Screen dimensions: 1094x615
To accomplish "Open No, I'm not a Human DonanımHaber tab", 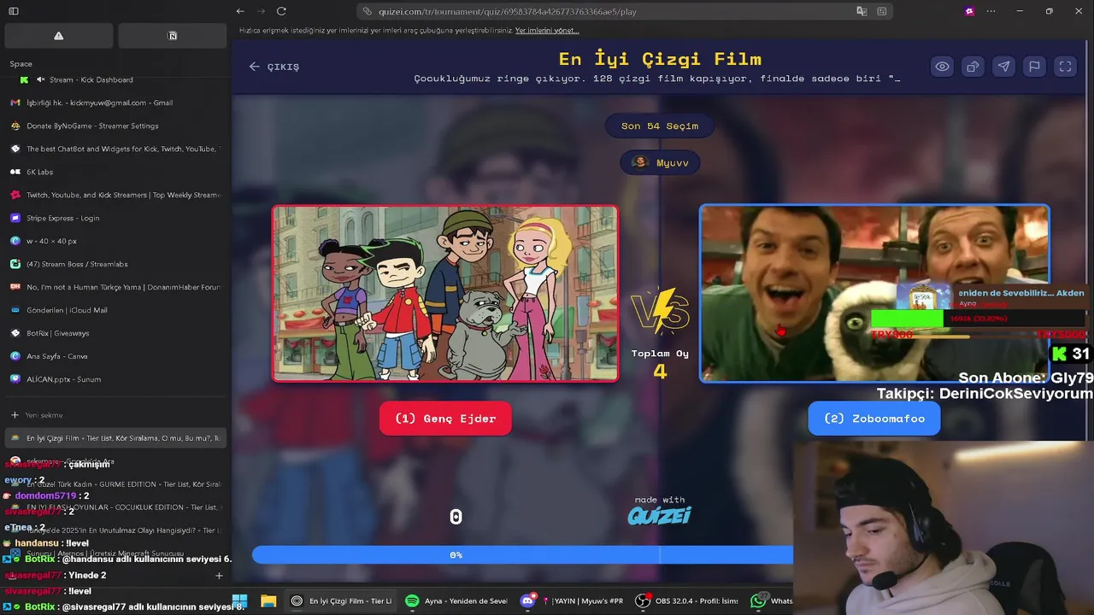I will pos(115,287).
